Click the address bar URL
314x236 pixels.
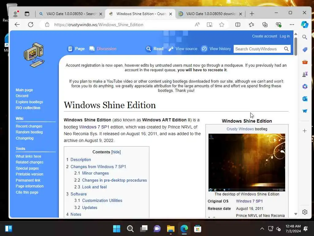pos(99,25)
